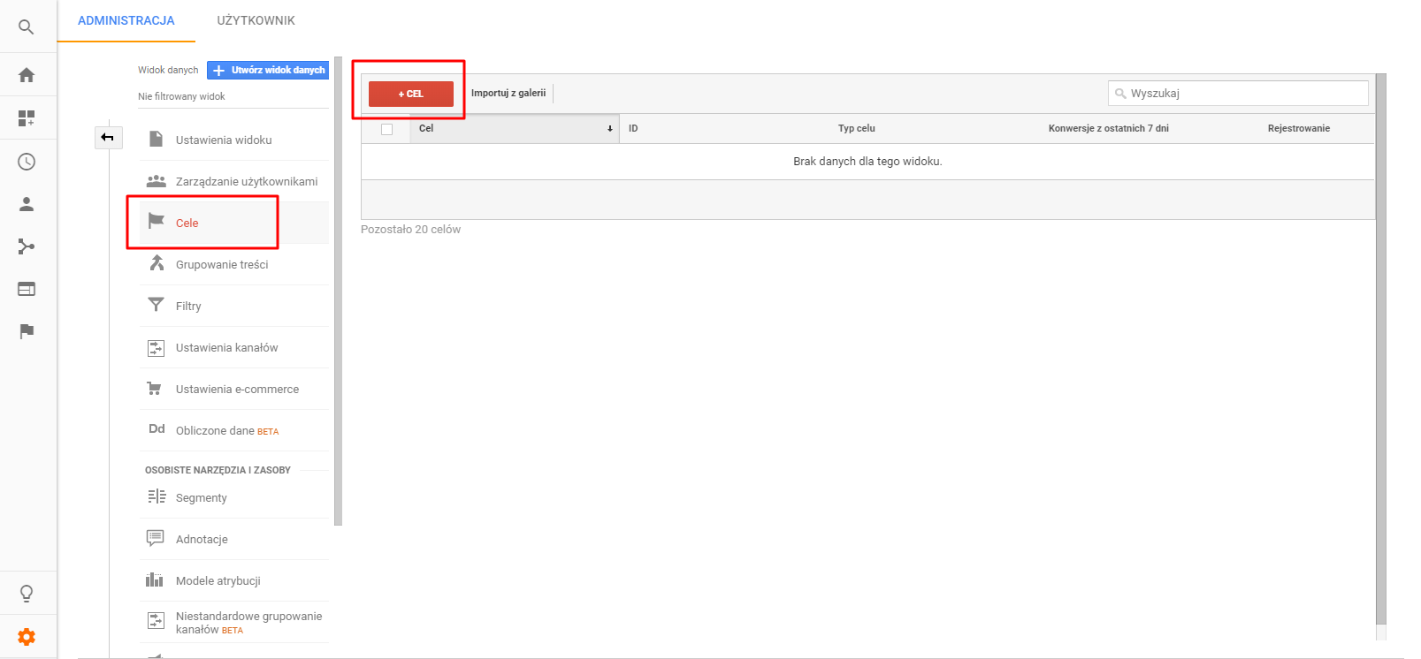Viewport: 1421px width, 659px height.
Task: Tick the select-all checkbox in goals table
Action: 386,129
